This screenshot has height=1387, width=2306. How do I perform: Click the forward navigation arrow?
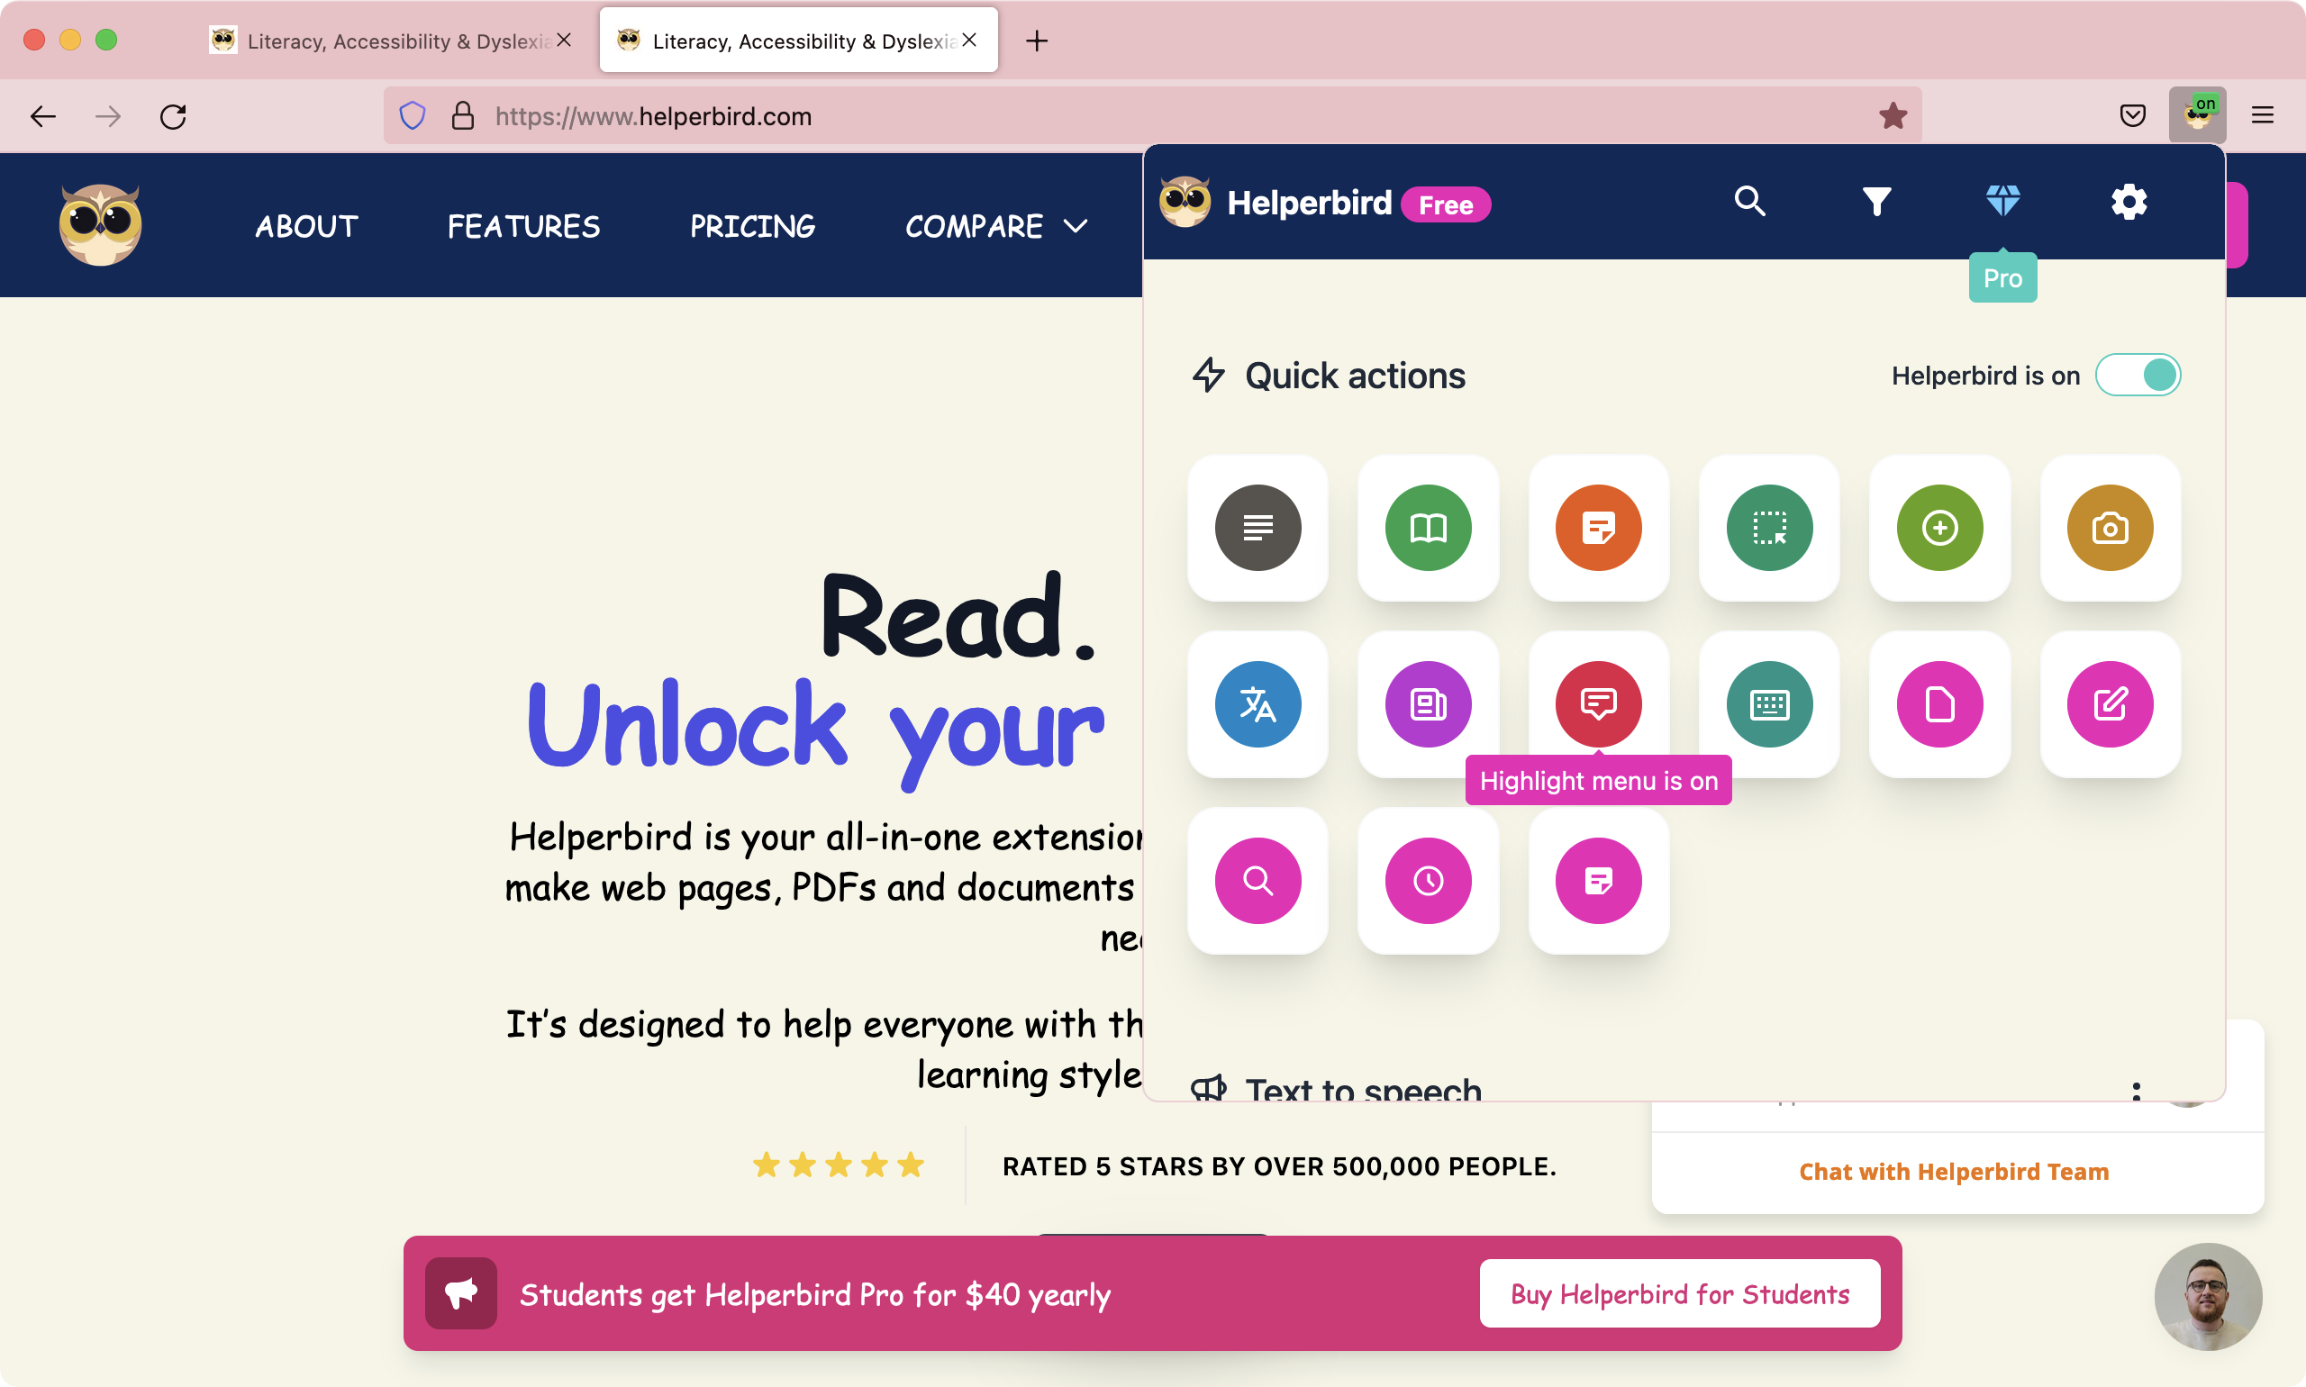[108, 117]
